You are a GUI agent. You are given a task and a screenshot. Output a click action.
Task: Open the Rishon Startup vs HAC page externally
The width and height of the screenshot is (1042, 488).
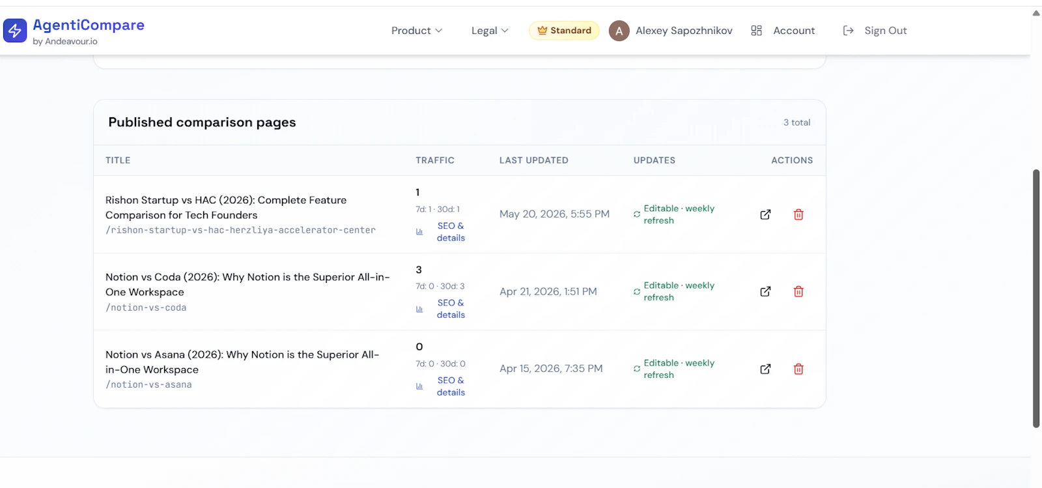point(765,214)
